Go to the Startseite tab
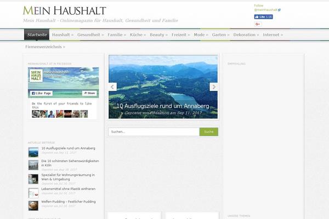Viewport: 329px width, 219px height. coord(37,34)
